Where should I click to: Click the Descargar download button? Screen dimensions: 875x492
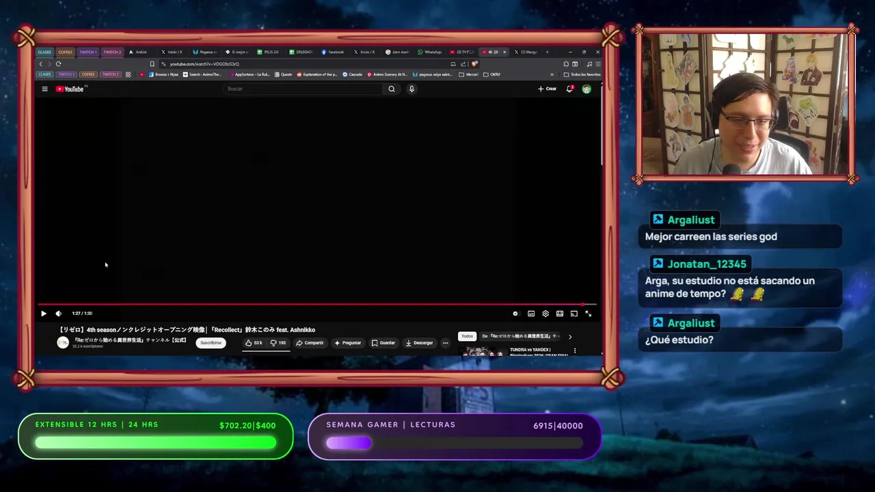(x=419, y=343)
